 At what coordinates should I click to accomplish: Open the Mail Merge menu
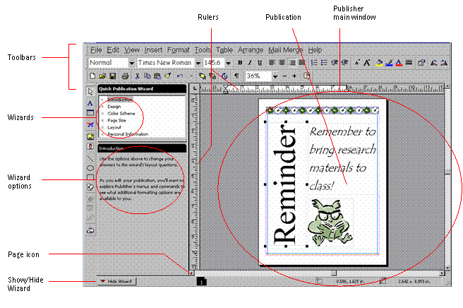(286, 50)
